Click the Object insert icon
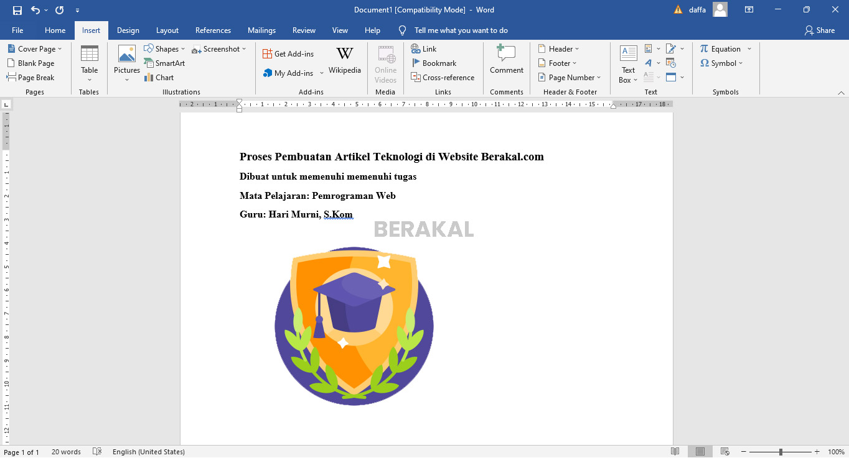 click(671, 78)
